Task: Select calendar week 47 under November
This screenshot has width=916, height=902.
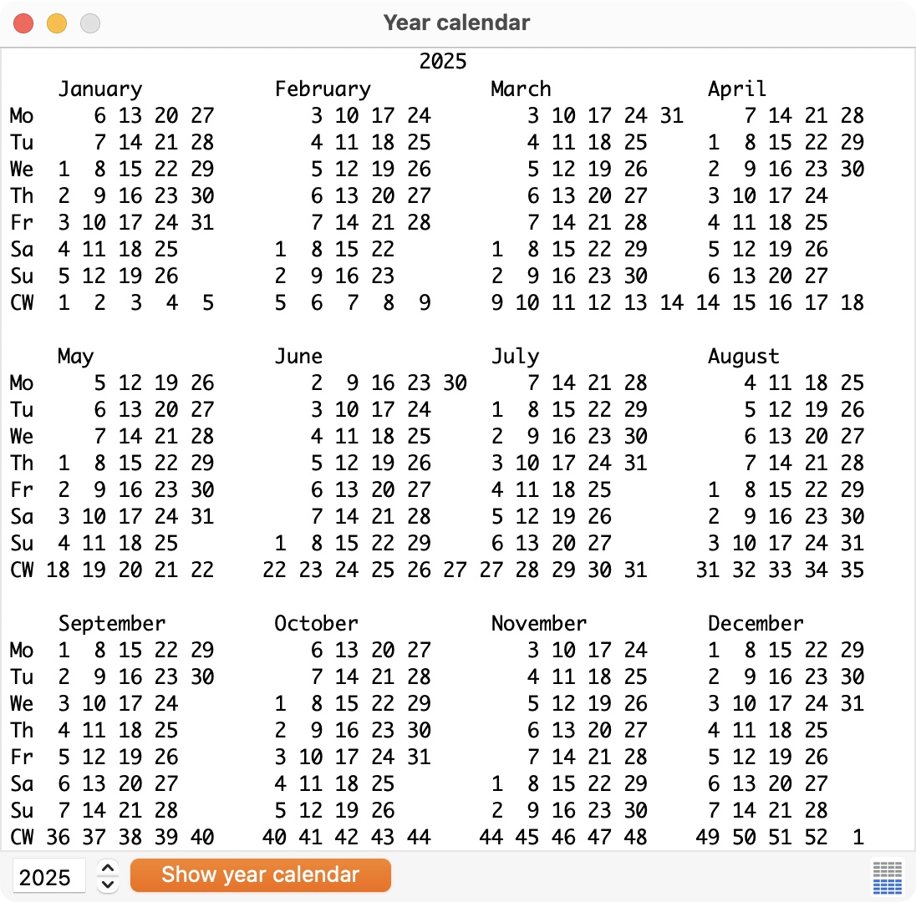Action: coord(599,837)
